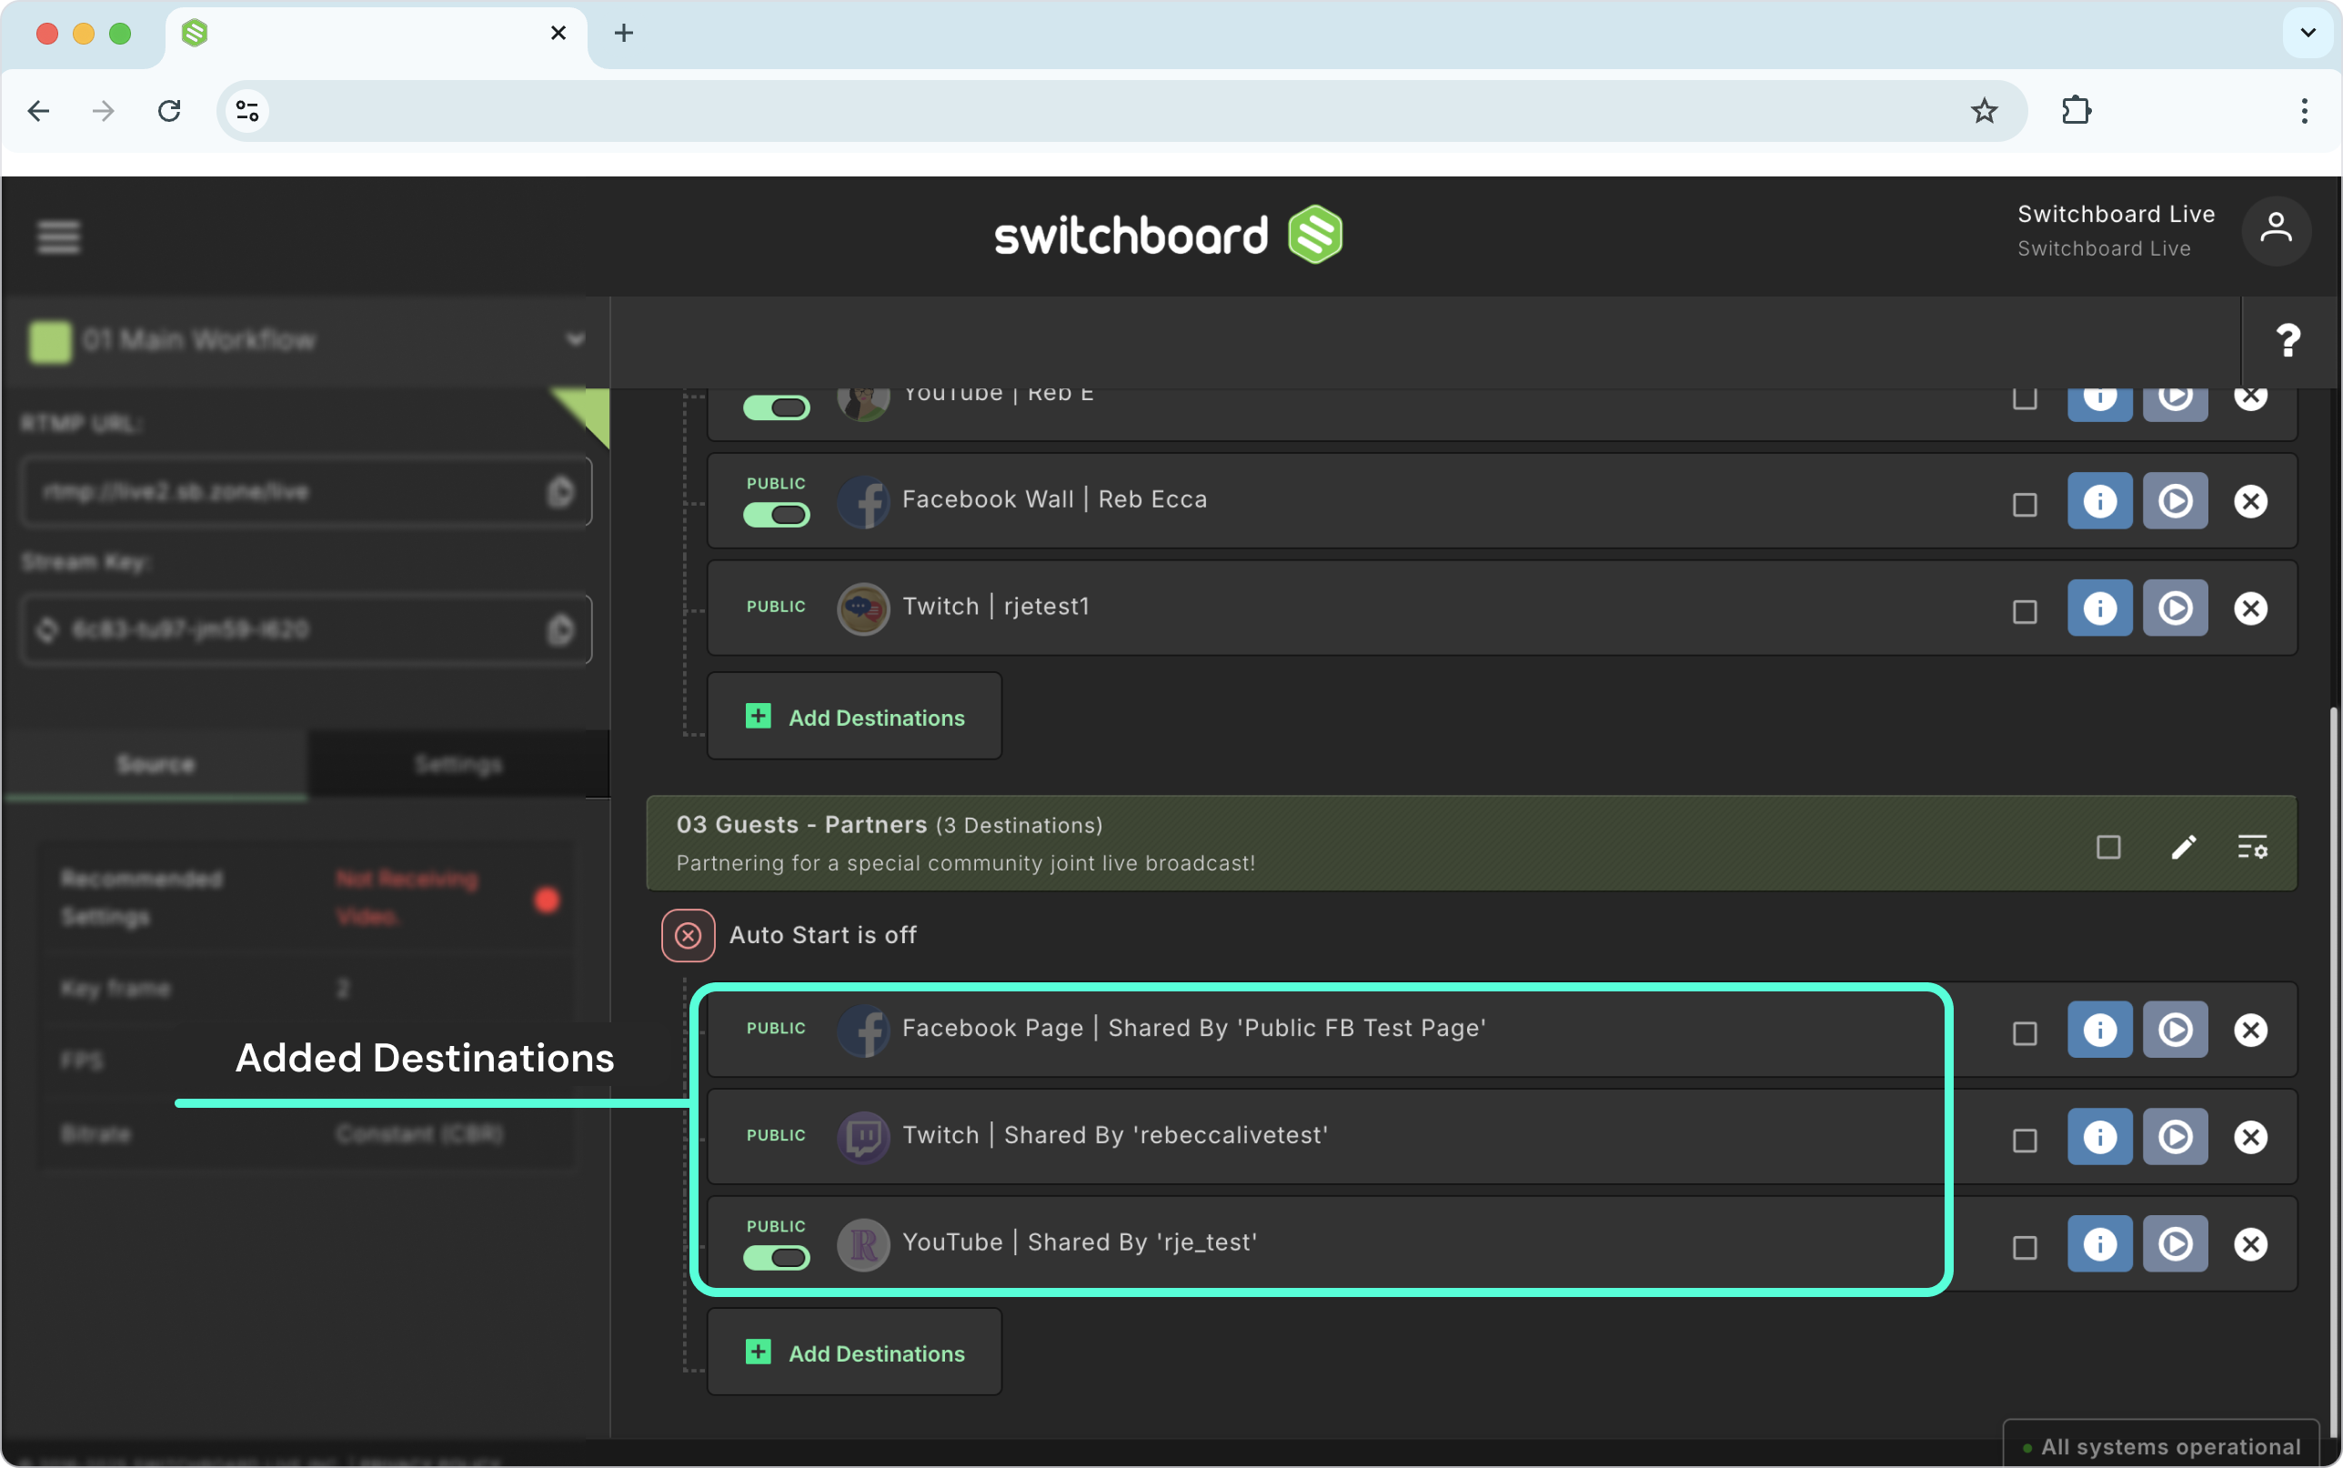Regenerate the stream key icon
Image resolution: width=2343 pixels, height=1468 pixels.
[46, 629]
